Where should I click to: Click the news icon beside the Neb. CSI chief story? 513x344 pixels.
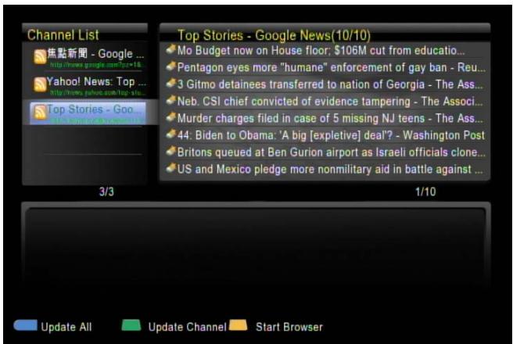coord(171,100)
